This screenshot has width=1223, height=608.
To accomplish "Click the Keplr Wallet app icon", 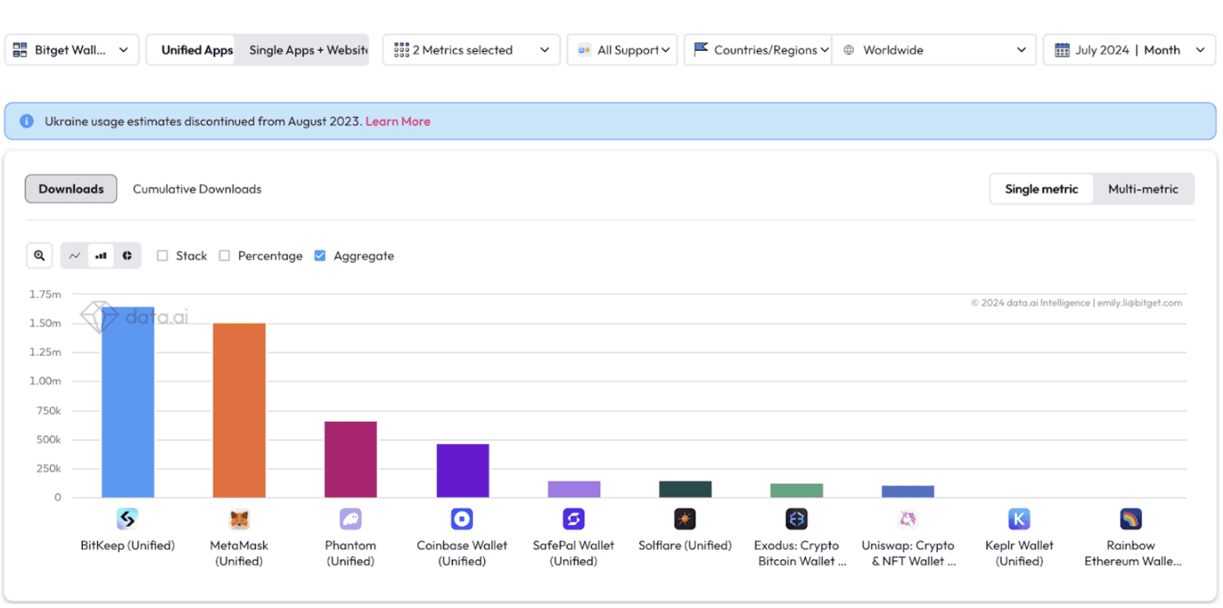I will tap(1019, 520).
